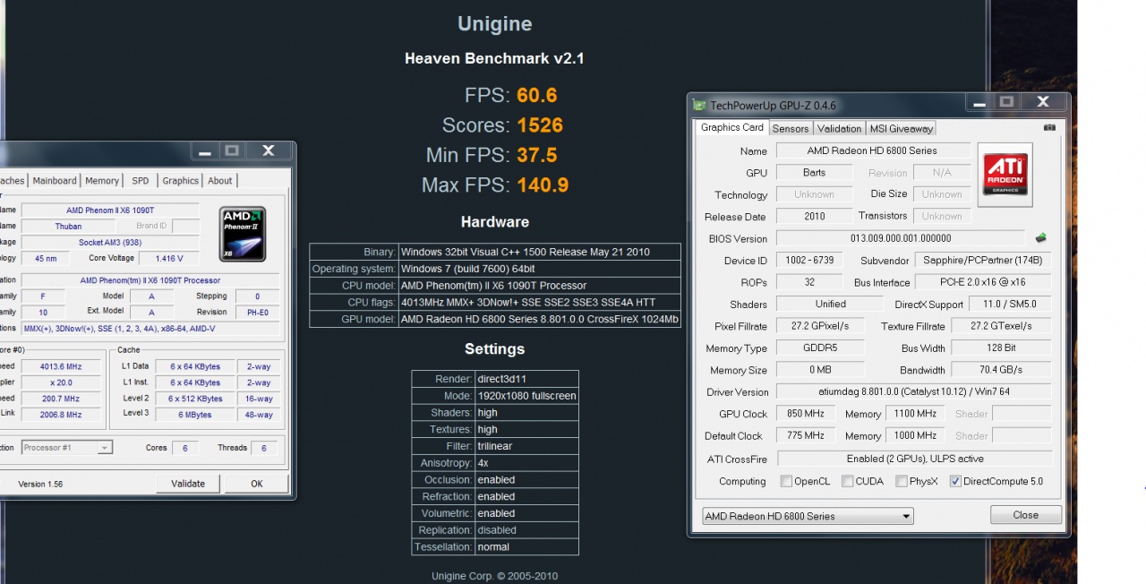This screenshot has width=1146, height=584.
Task: Click 'Thuban' code name in CPU-Z
Action: (68, 226)
